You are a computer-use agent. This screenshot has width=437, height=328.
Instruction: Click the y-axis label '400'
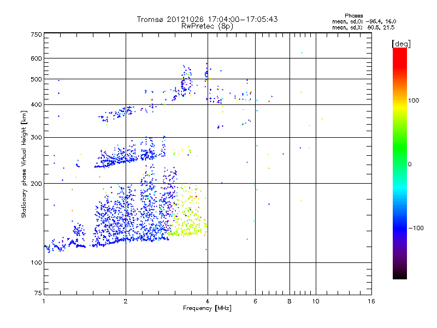click(36, 105)
